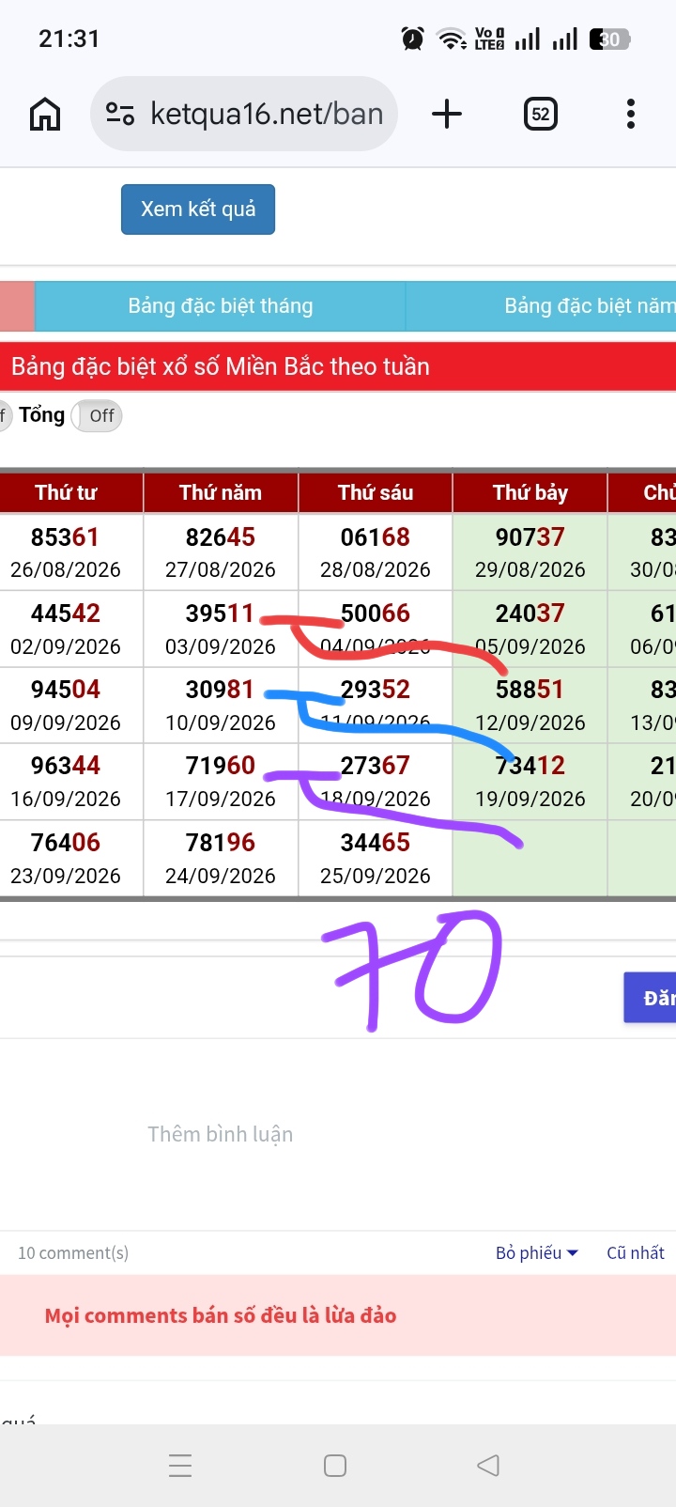This screenshot has width=676, height=1507.
Task: Tap Android home square button
Action: point(335,1466)
